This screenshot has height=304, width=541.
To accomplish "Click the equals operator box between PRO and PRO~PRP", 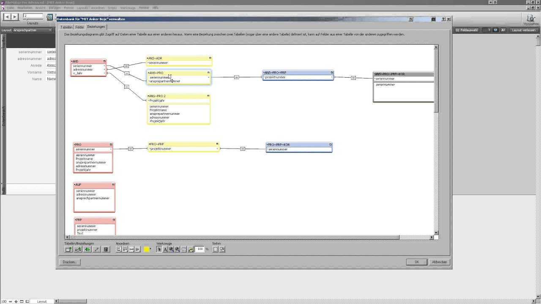I will 131,149.
